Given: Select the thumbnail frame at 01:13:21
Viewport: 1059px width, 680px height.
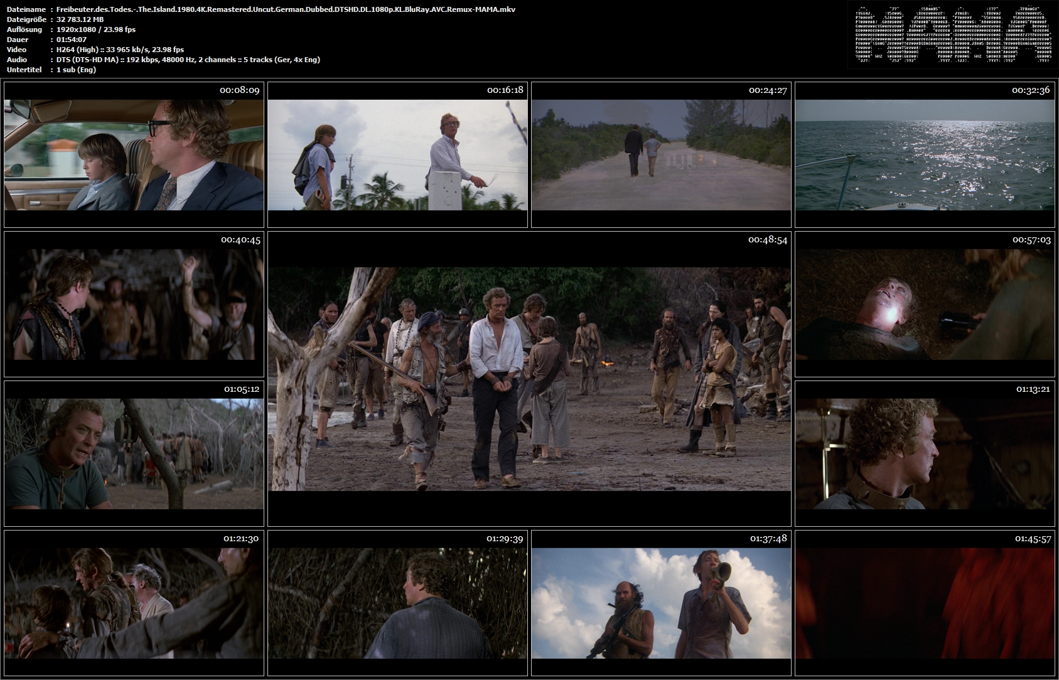Looking at the screenshot, I should pyautogui.click(x=925, y=453).
